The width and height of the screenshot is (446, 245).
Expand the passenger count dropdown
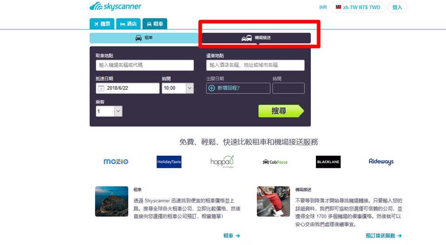point(118,111)
